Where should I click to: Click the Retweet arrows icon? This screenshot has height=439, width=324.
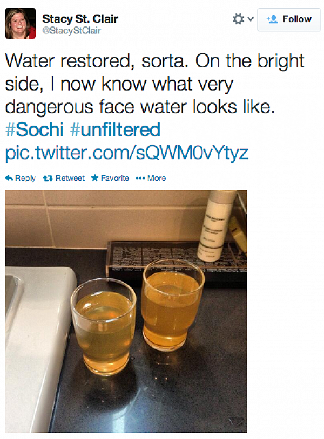[48, 178]
